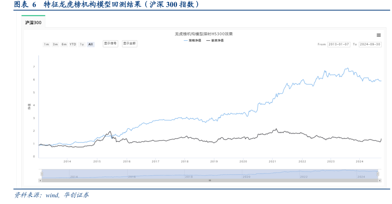The width and height of the screenshot is (392, 204).
Task: Click the navigator right handle
Action: tap(378, 173)
